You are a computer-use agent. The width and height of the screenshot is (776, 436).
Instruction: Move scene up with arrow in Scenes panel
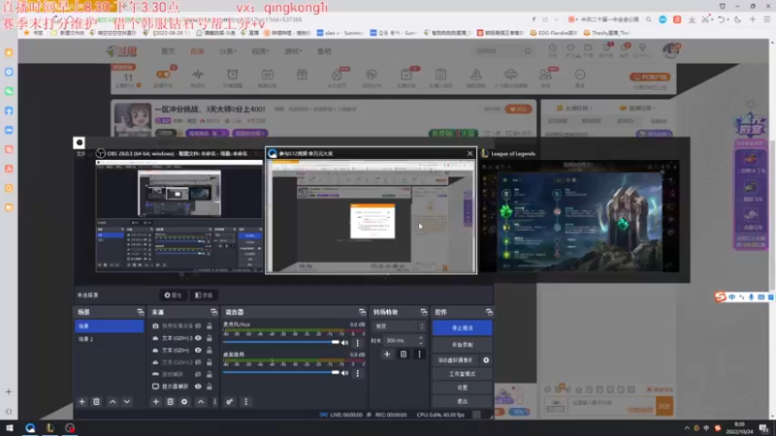pyautogui.click(x=113, y=402)
